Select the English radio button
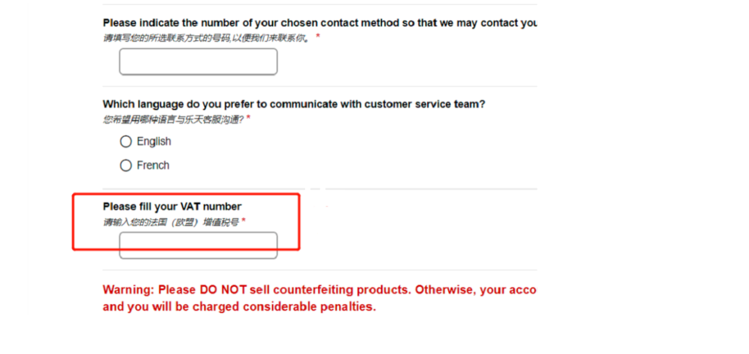Viewport: 749px width, 354px height. coord(126,141)
